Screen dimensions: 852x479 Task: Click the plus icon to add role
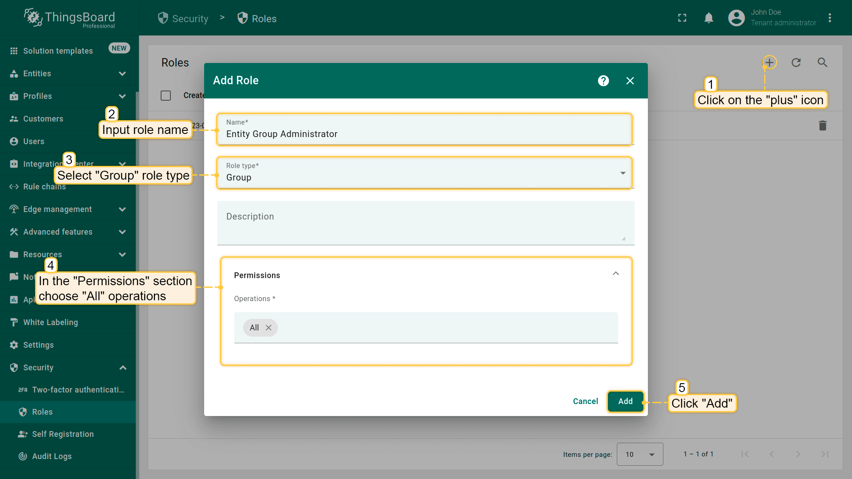[x=769, y=63]
